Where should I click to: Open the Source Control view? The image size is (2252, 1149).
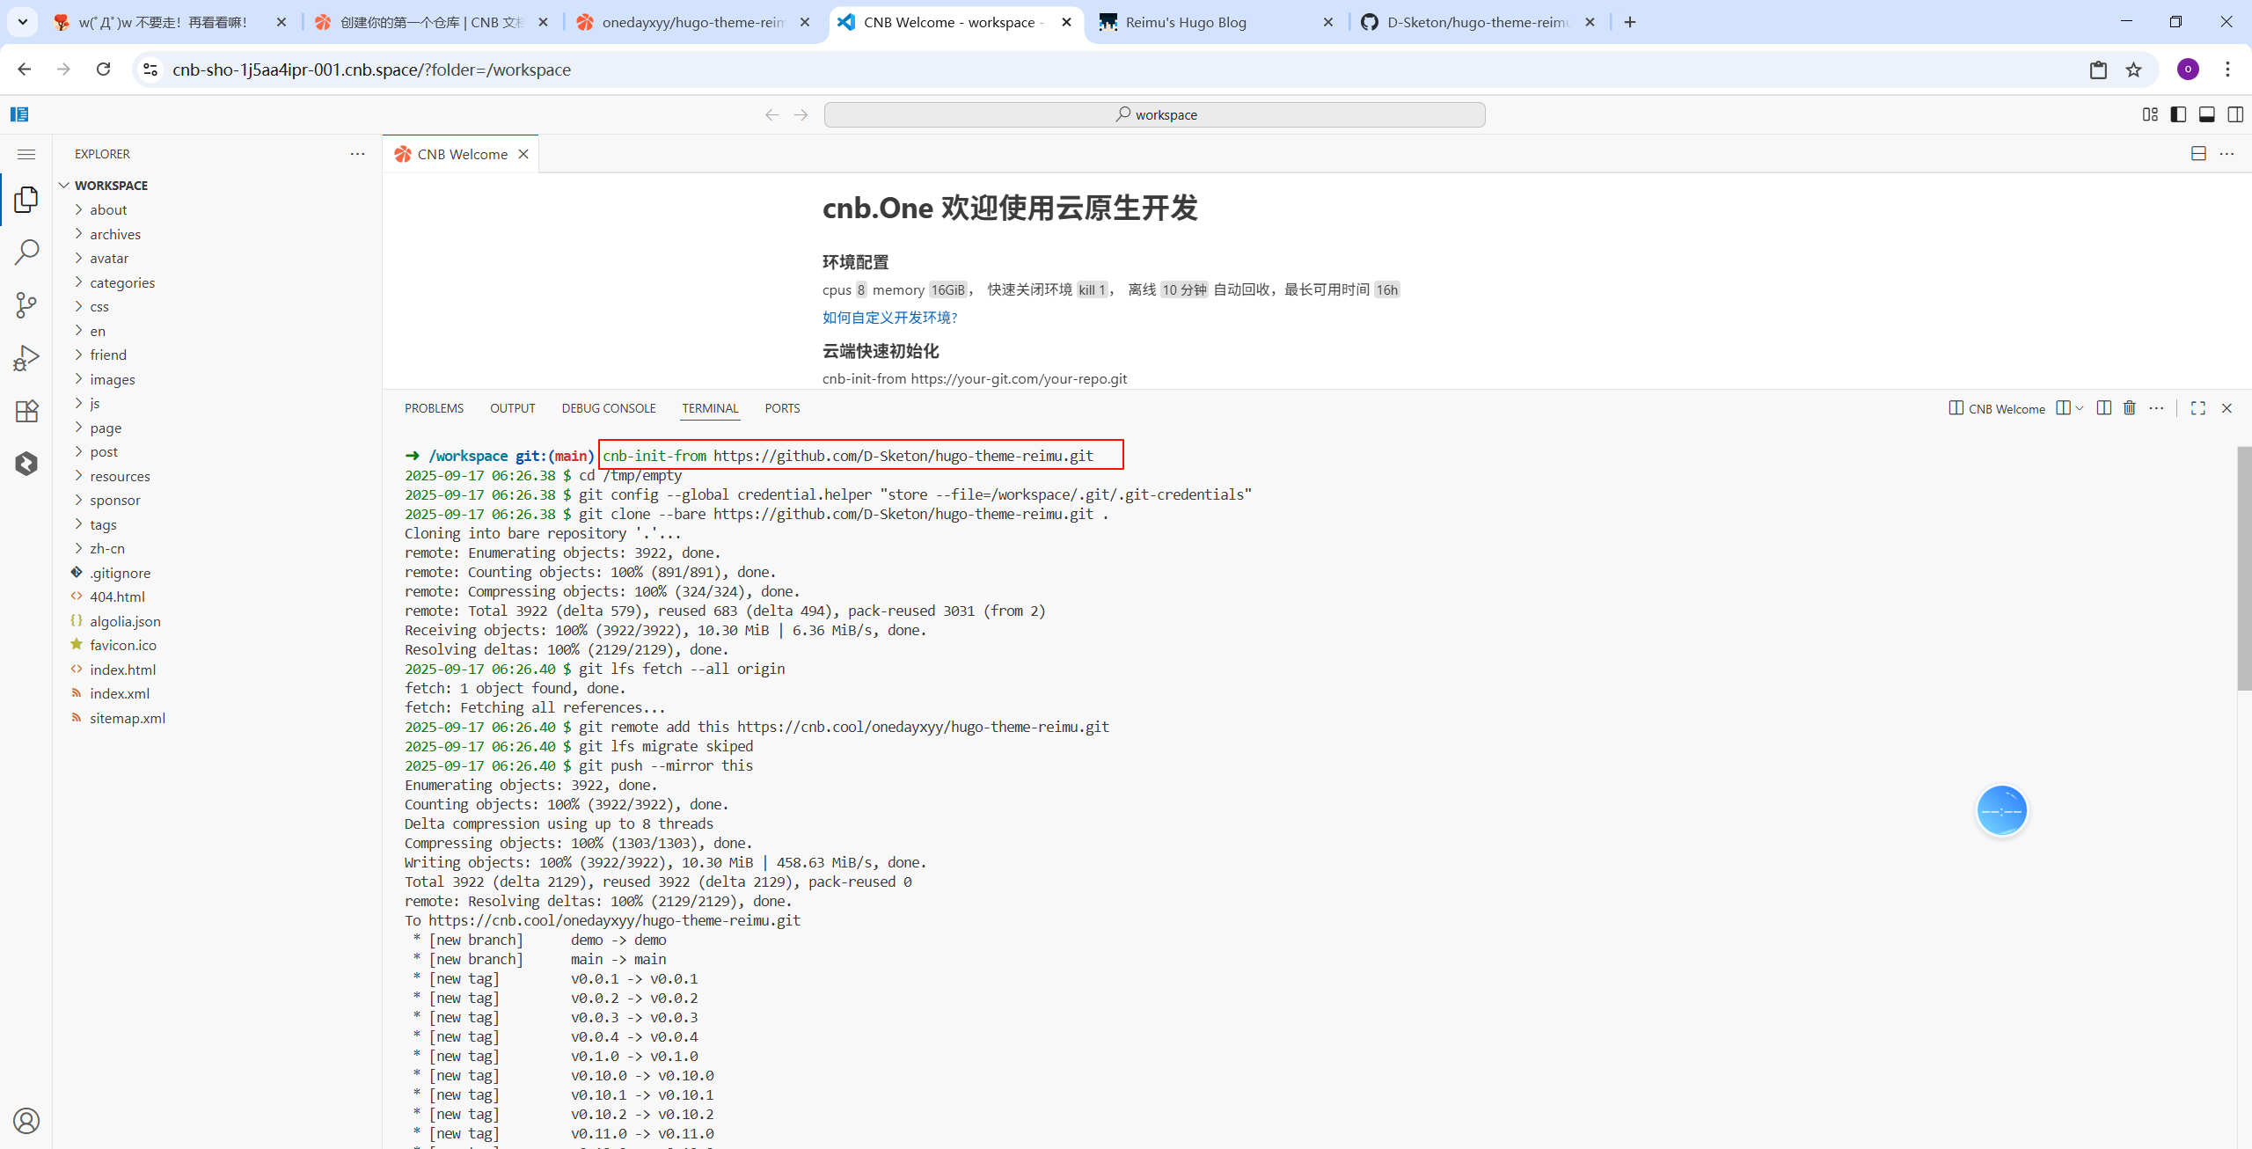pos(26,305)
